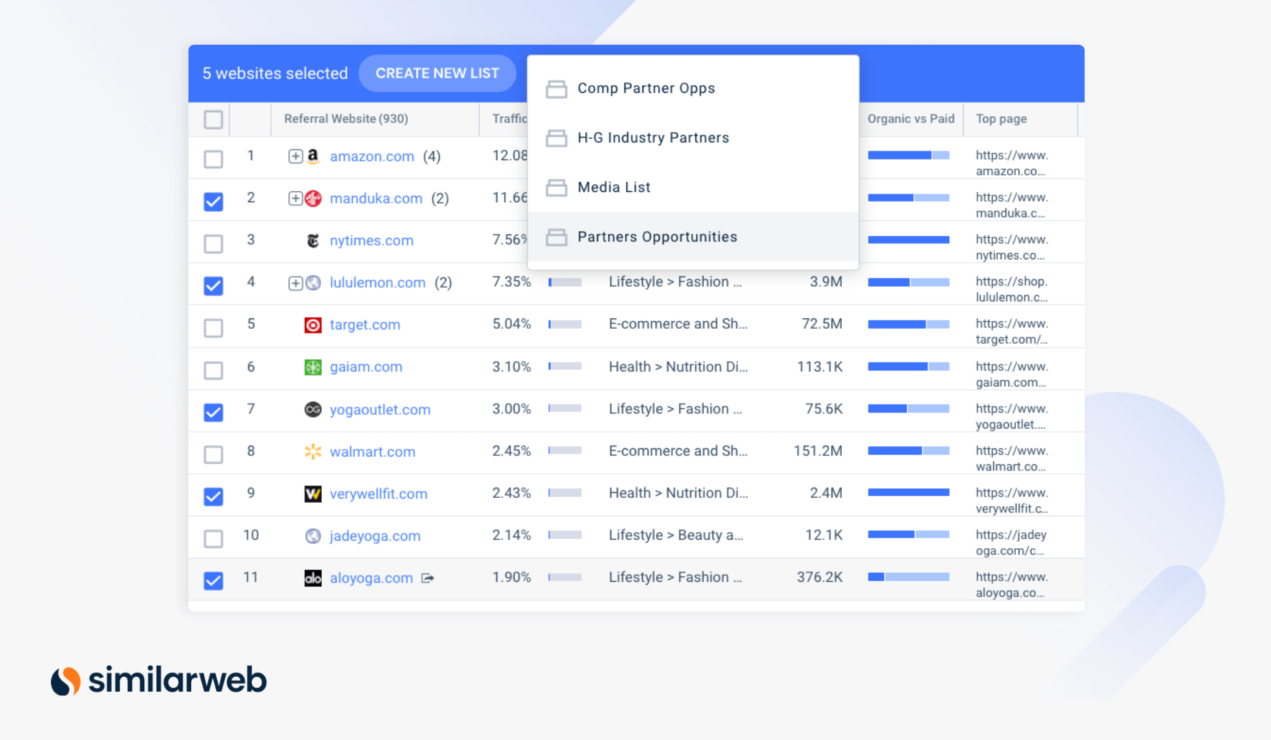Click the NY Times favicon icon

click(x=313, y=241)
